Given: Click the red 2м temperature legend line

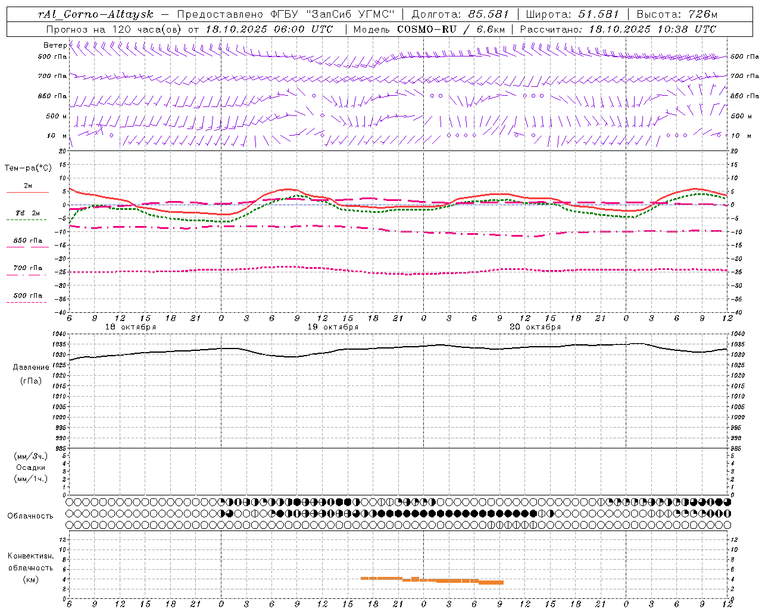Looking at the screenshot, I should [x=27, y=192].
